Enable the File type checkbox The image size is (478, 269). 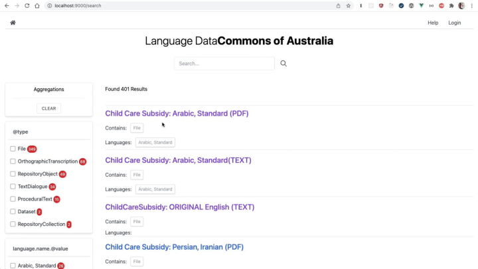[x=13, y=149]
